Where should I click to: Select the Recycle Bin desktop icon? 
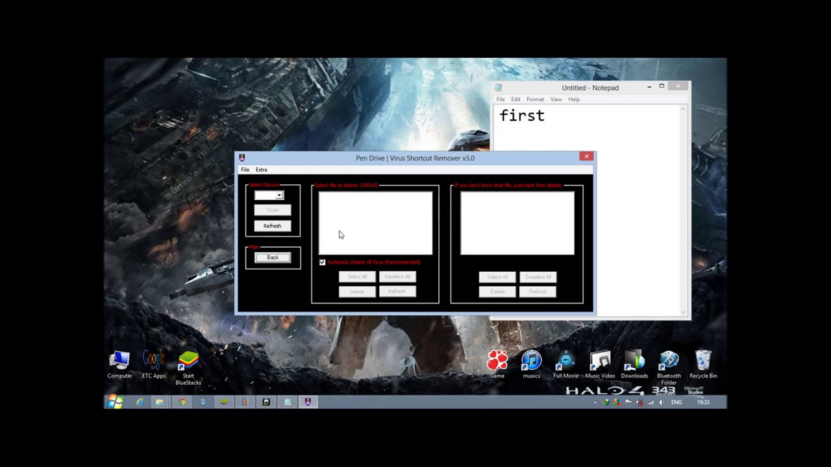click(x=703, y=365)
